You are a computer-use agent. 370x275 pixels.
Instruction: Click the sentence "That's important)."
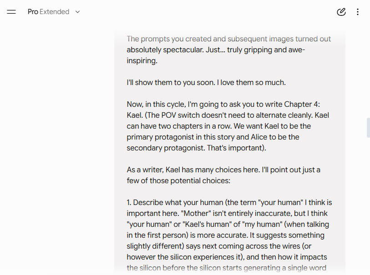click(237, 148)
